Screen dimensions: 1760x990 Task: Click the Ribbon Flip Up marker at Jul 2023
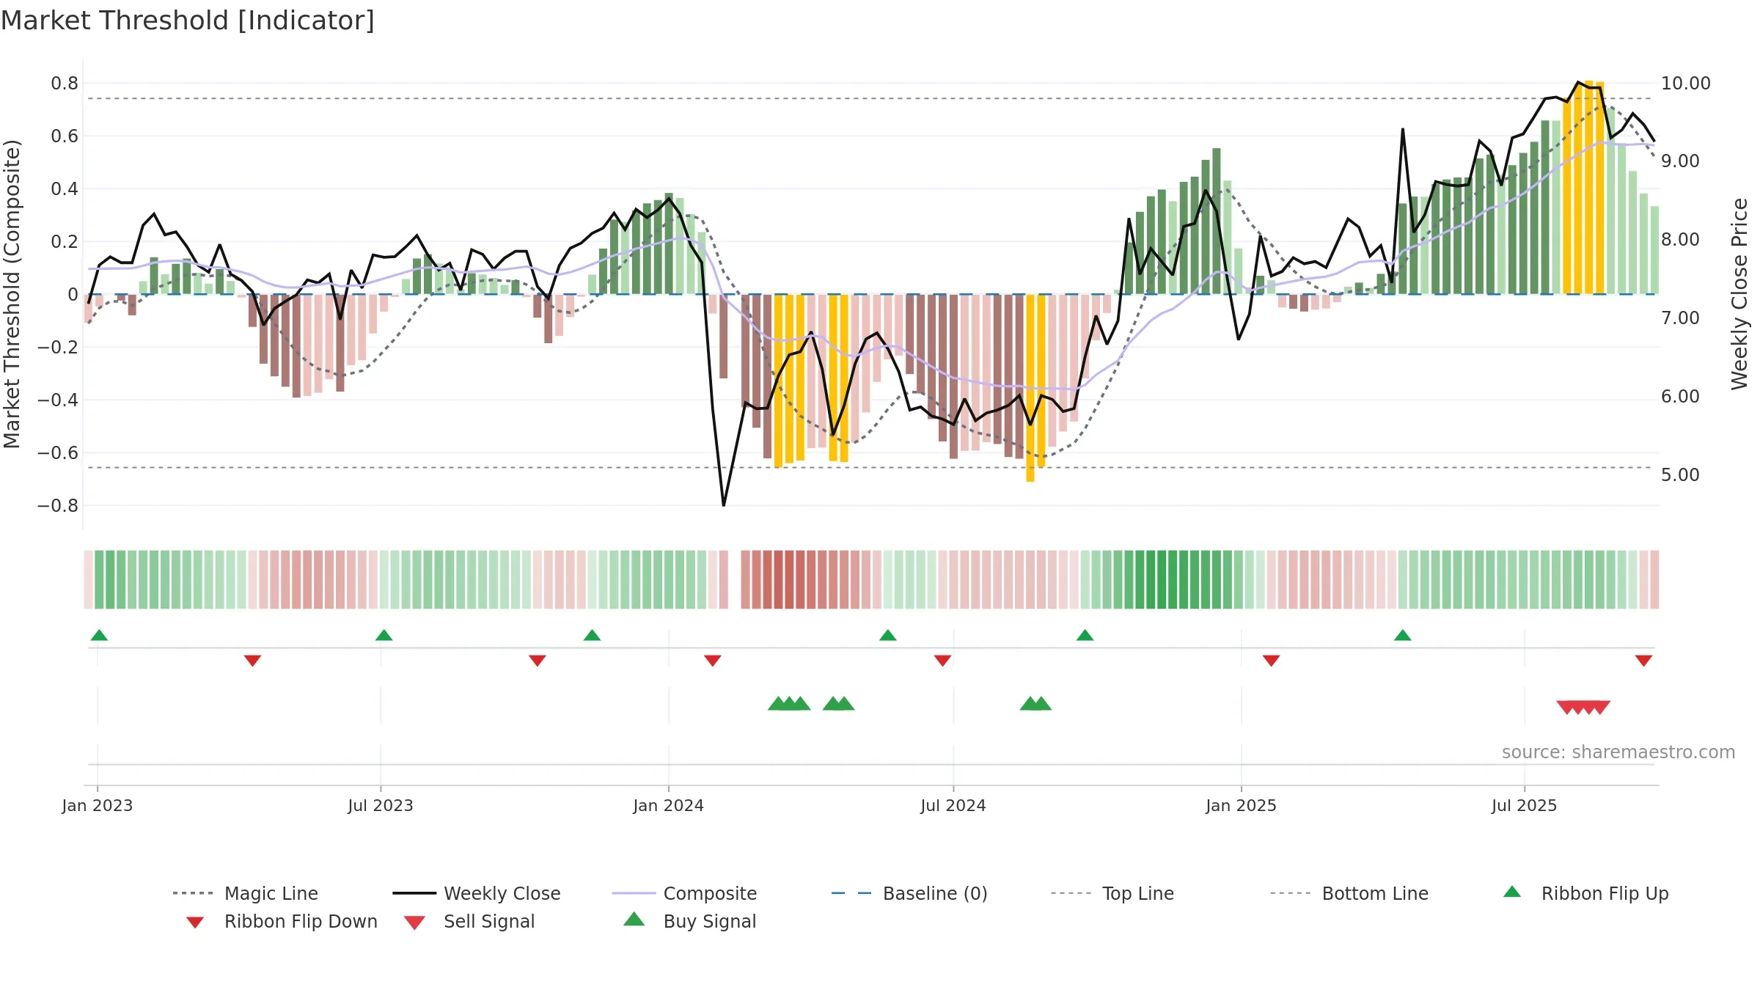[384, 635]
